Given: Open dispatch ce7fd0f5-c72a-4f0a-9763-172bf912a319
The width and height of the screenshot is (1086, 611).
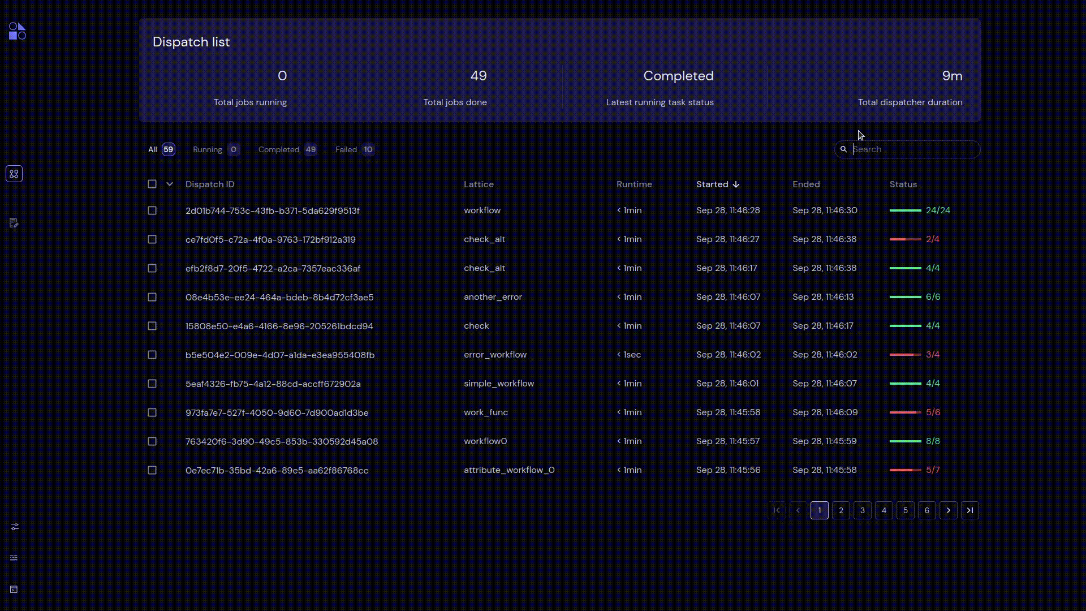Looking at the screenshot, I should tap(270, 239).
